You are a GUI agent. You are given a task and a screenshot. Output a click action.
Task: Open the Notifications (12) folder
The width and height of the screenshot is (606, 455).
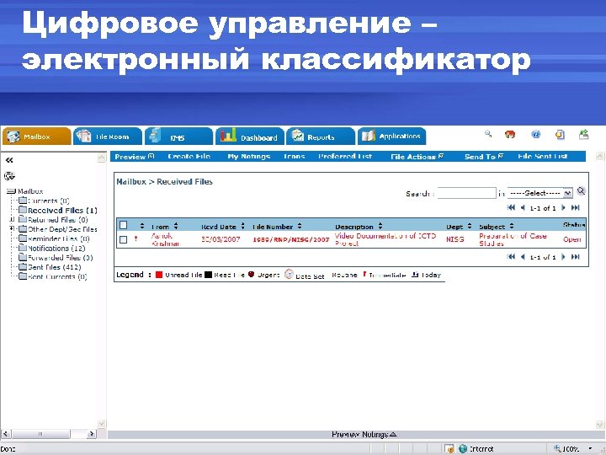52,248
